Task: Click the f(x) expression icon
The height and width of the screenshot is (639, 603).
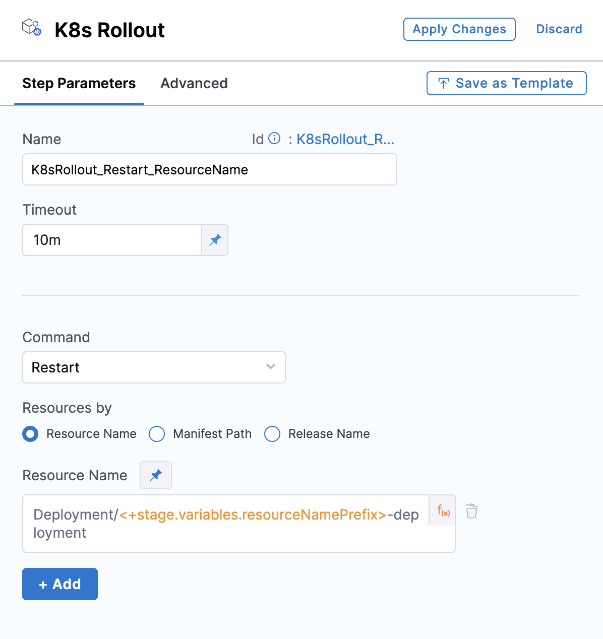Action: coord(443,511)
